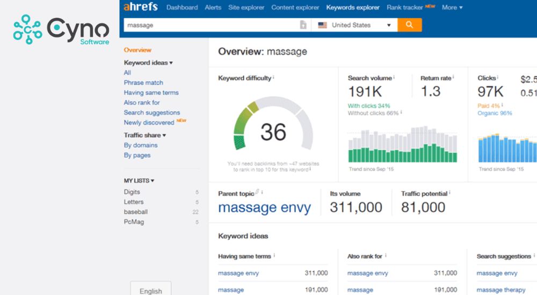Viewport: 537px width, 295px height.
Task: Open the country dropdown arrow
Action: click(389, 25)
